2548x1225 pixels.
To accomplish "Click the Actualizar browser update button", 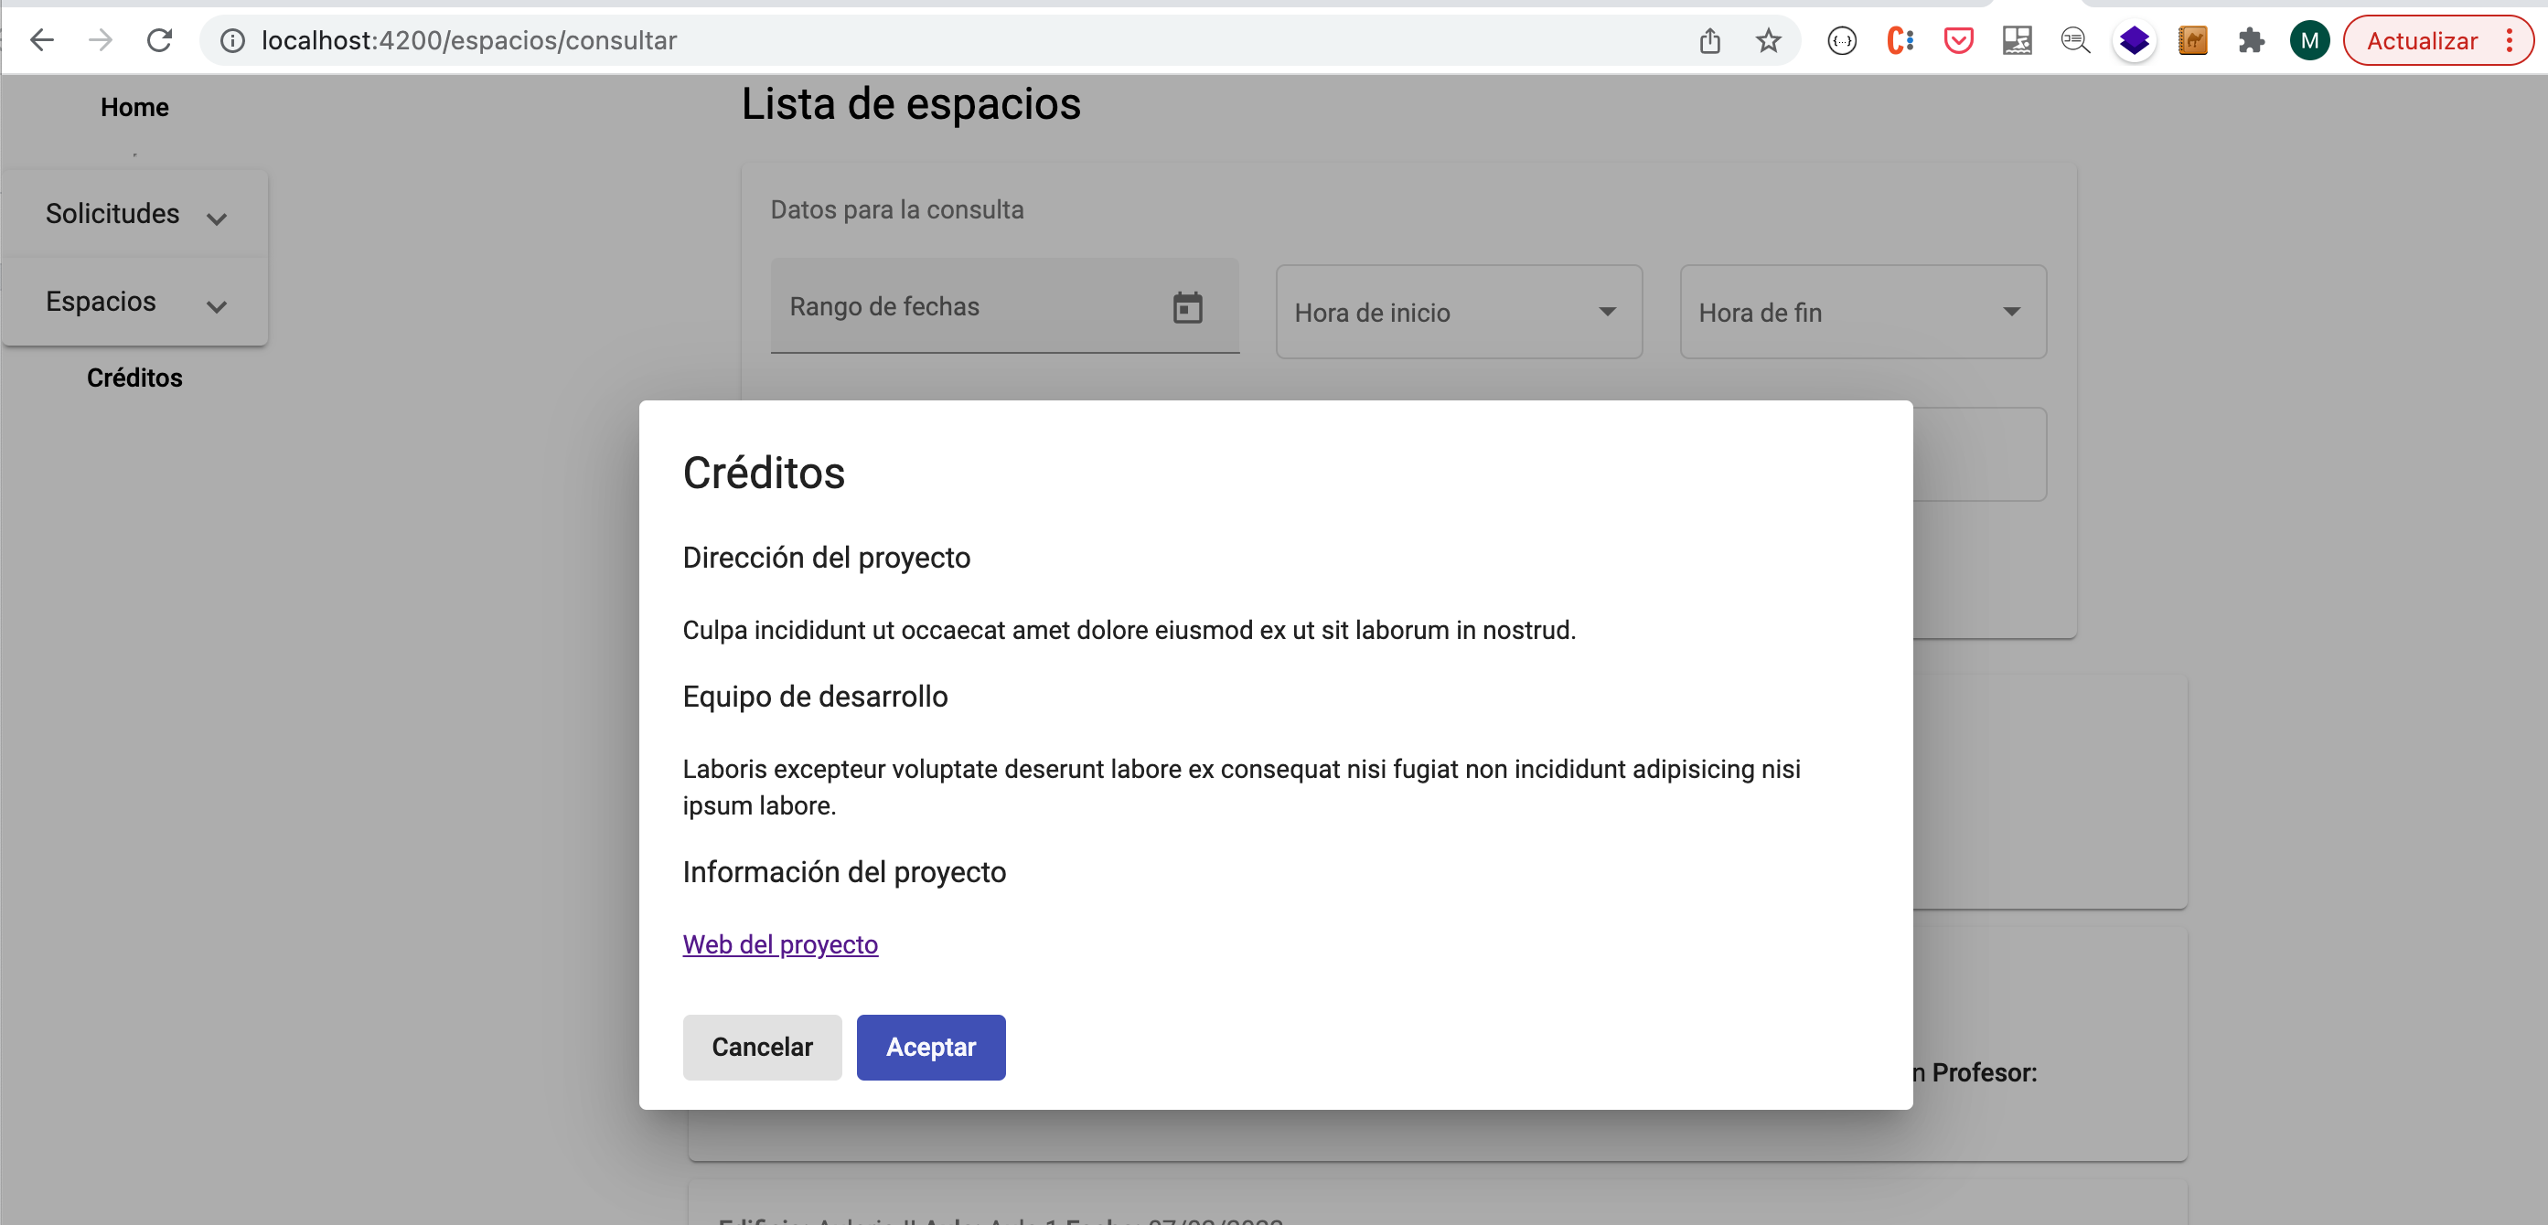I will [x=2422, y=40].
